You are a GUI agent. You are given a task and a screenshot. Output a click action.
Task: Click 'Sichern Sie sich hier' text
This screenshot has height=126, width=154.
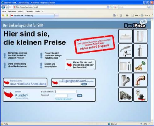click(17, 55)
